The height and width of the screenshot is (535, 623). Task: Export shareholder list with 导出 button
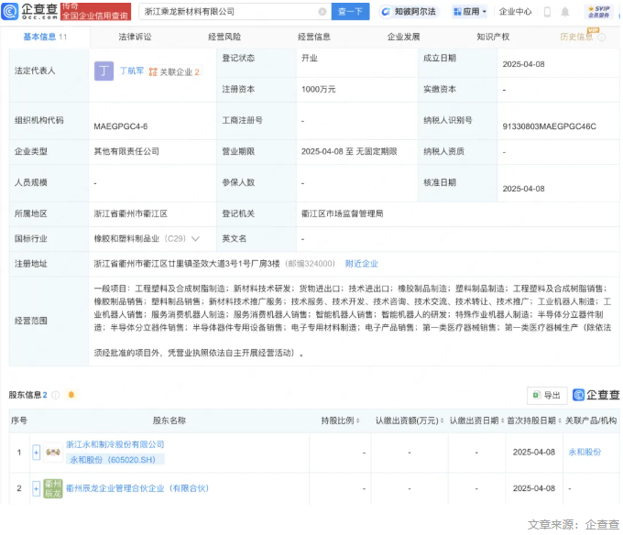pyautogui.click(x=547, y=395)
